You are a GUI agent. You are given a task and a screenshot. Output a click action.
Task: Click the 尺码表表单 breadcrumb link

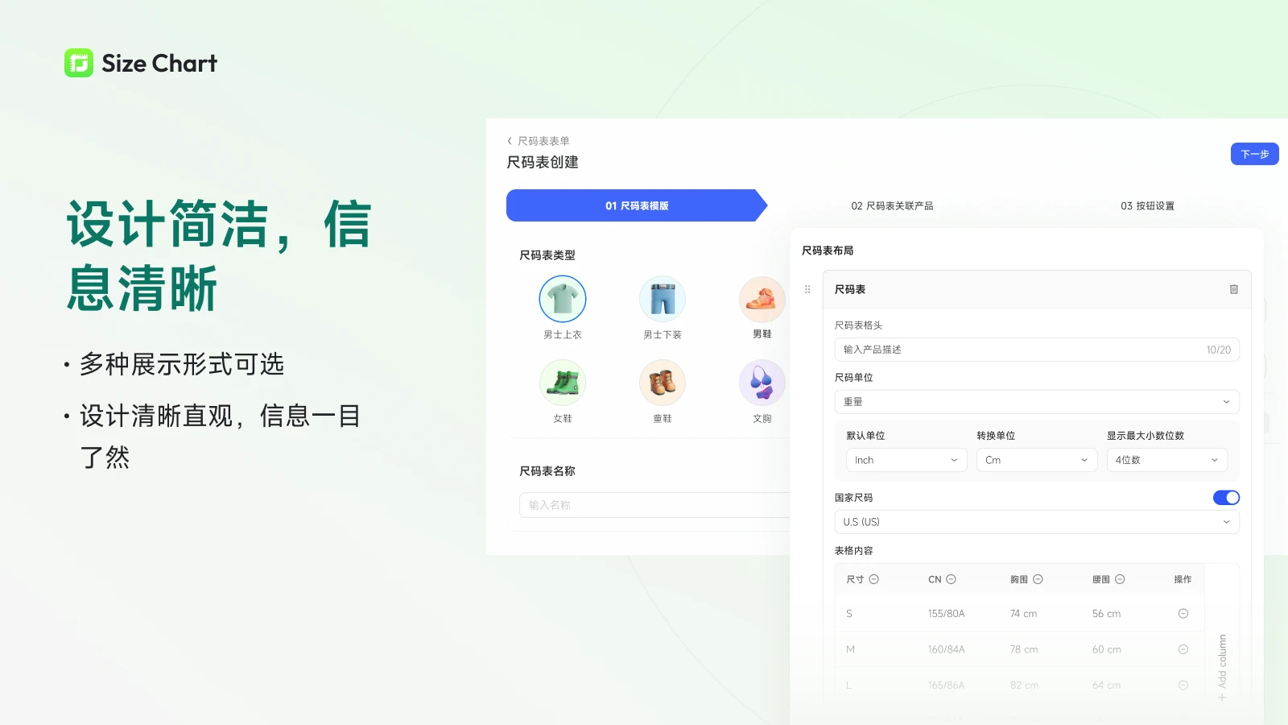point(543,141)
